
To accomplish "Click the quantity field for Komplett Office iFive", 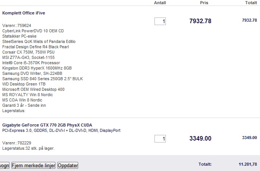I will tap(160, 21).
